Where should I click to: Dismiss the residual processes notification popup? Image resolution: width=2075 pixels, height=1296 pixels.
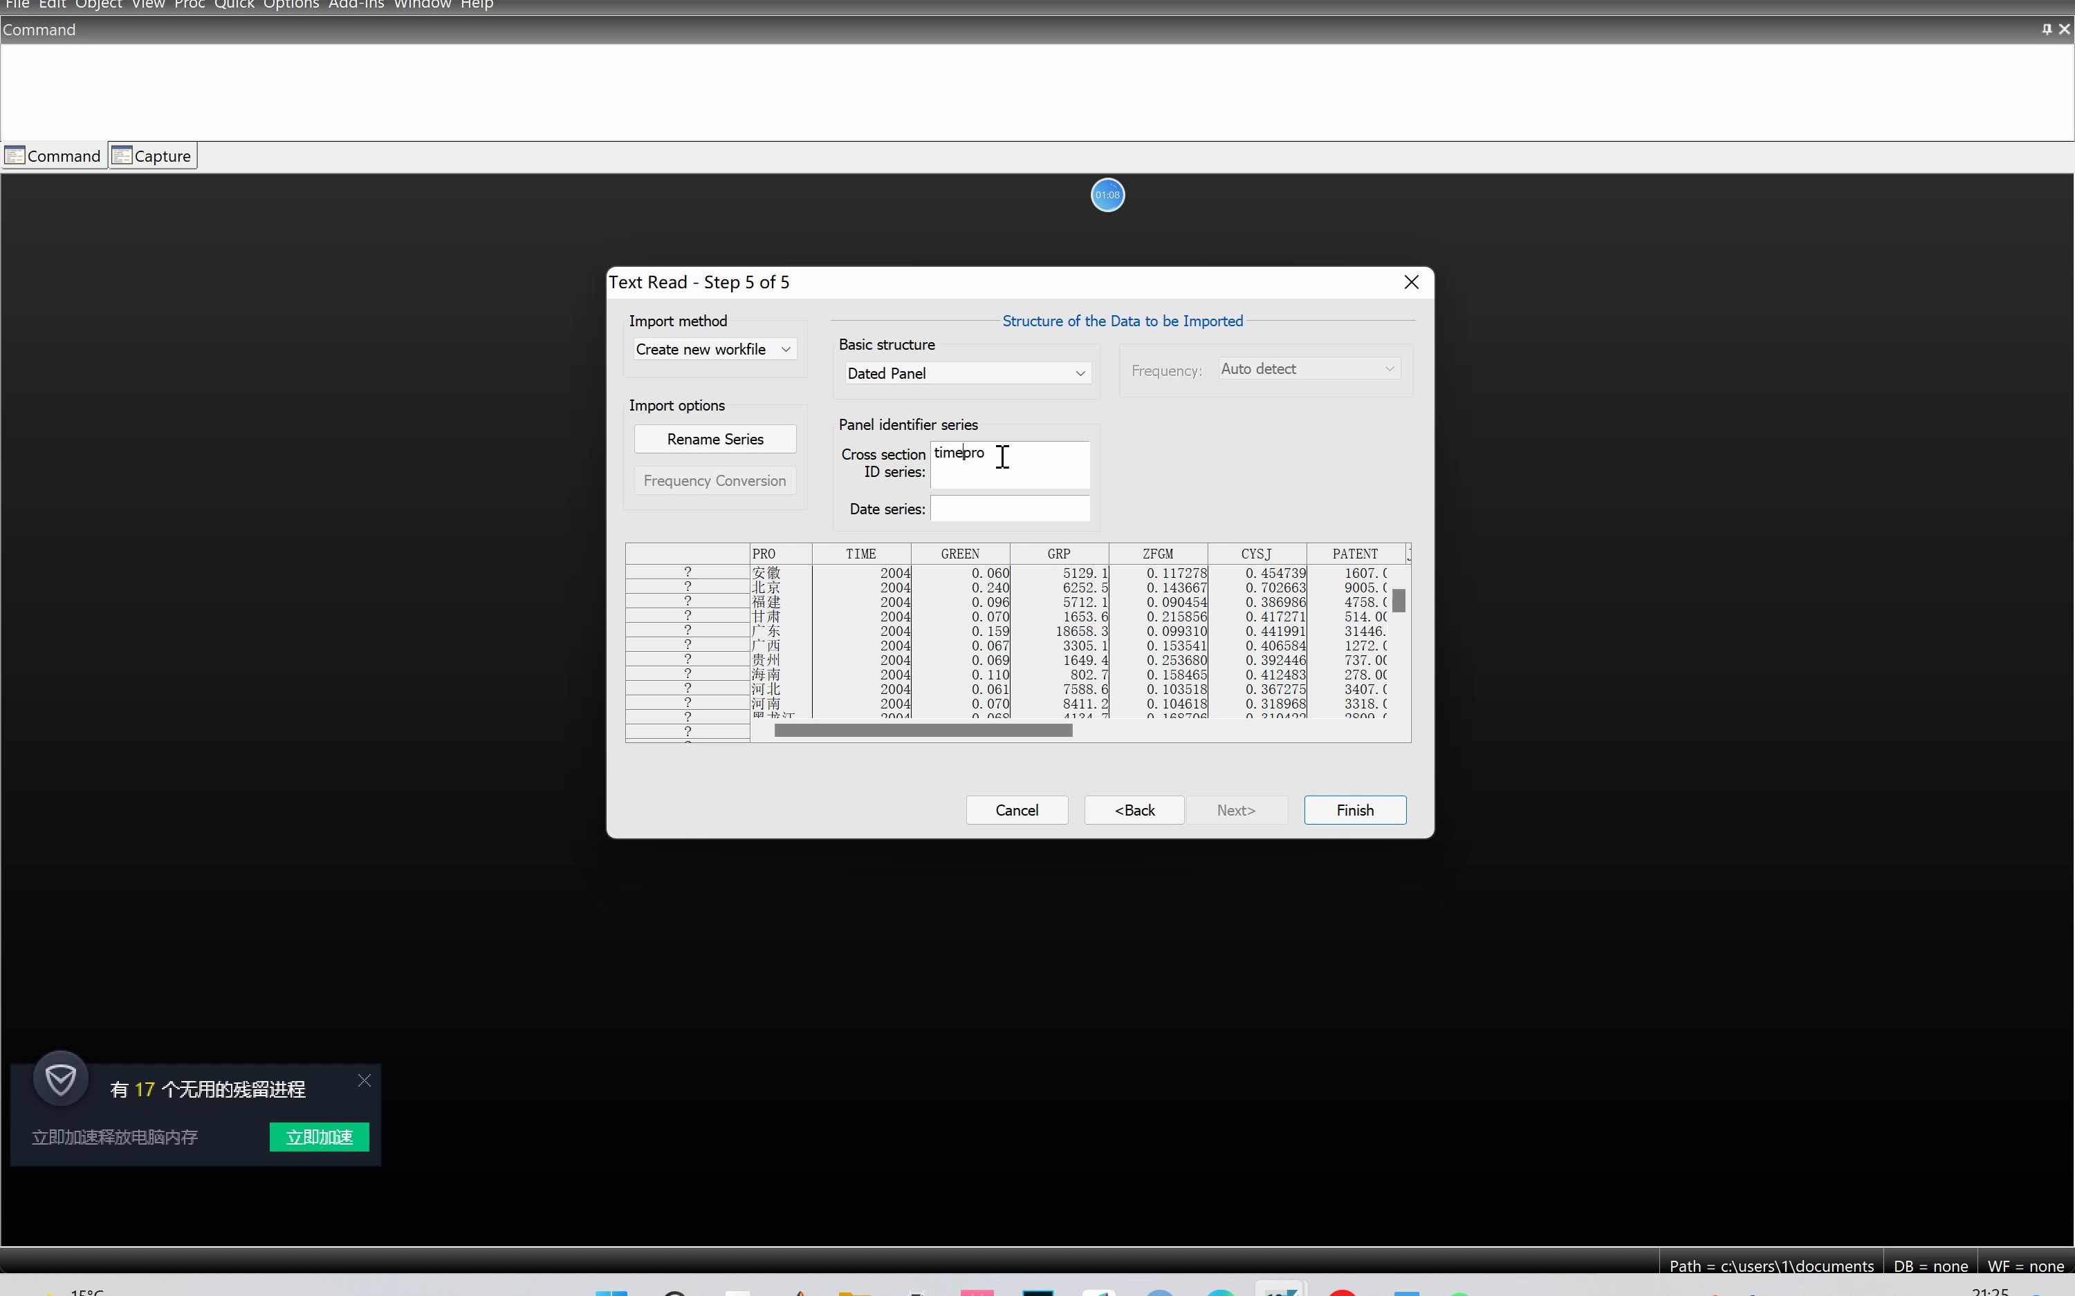(365, 1080)
